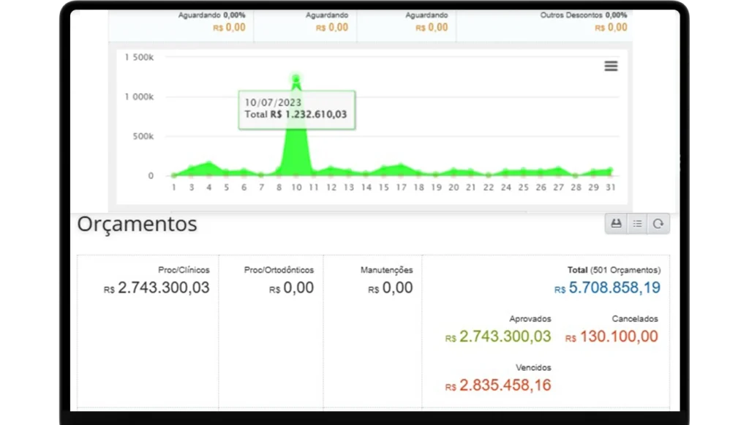Click the peak data point on day 10
This screenshot has height=425, width=749.
296,78
